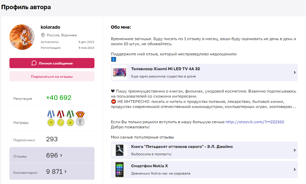Screen dimensions: 306x184
Task: Click the arrow on the book review card
Action: pos(294,150)
